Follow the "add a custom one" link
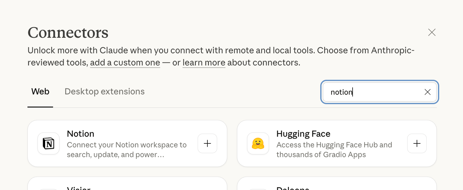This screenshot has width=463, height=190. (125, 63)
